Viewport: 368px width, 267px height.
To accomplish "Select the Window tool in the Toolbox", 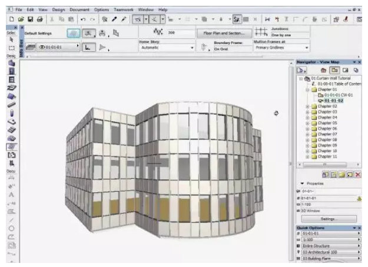I will pos(12,80).
